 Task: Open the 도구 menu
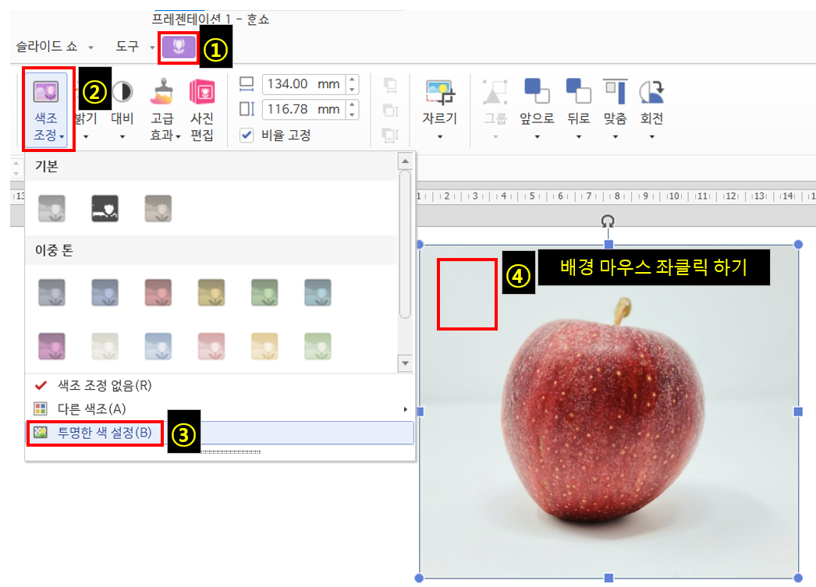click(127, 46)
